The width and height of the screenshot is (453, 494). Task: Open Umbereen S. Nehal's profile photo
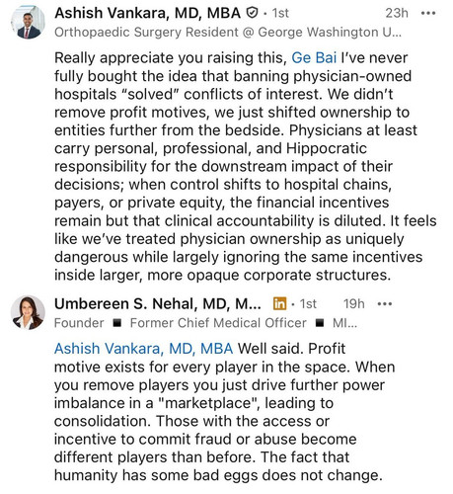coord(28,312)
